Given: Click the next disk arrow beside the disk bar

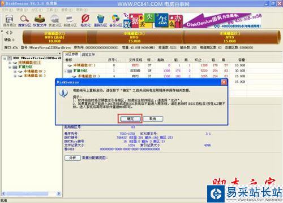Looking at the screenshot, I should (11, 33).
